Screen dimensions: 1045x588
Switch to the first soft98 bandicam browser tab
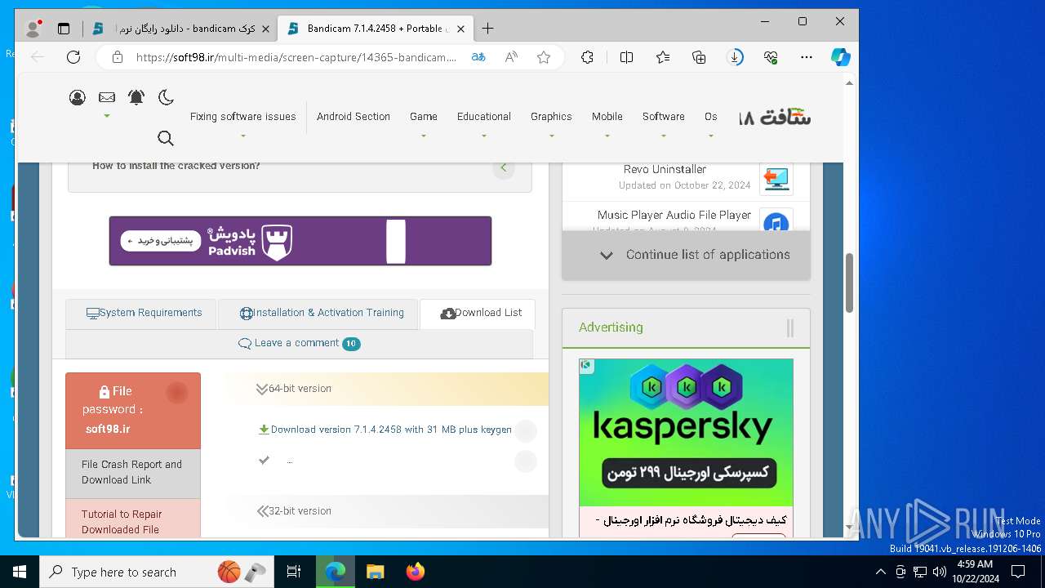point(181,29)
